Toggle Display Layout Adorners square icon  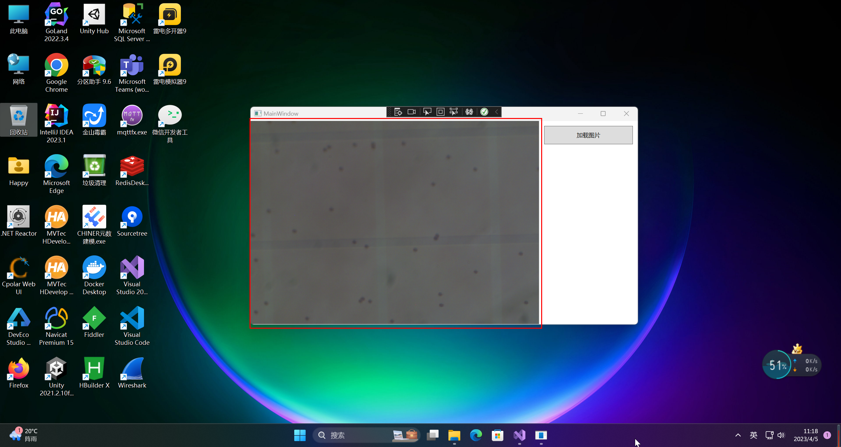coord(441,112)
